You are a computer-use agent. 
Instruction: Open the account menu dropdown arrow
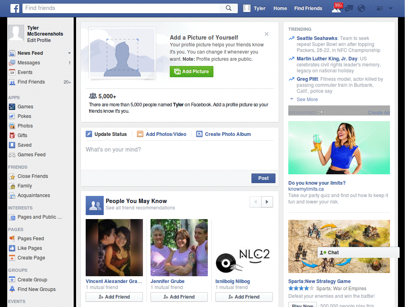391,9
